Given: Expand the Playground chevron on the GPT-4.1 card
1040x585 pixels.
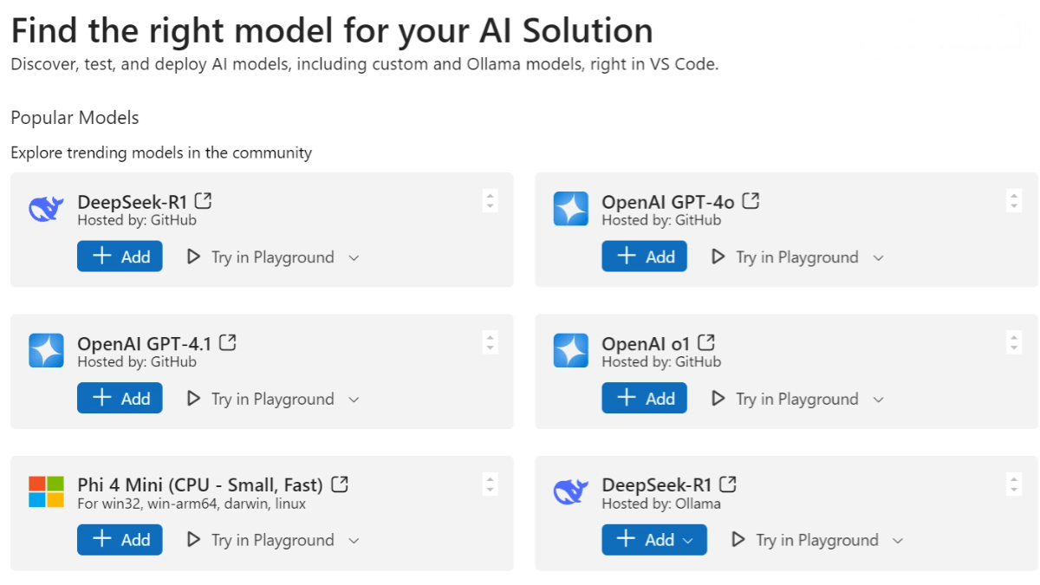Looking at the screenshot, I should click(x=354, y=400).
